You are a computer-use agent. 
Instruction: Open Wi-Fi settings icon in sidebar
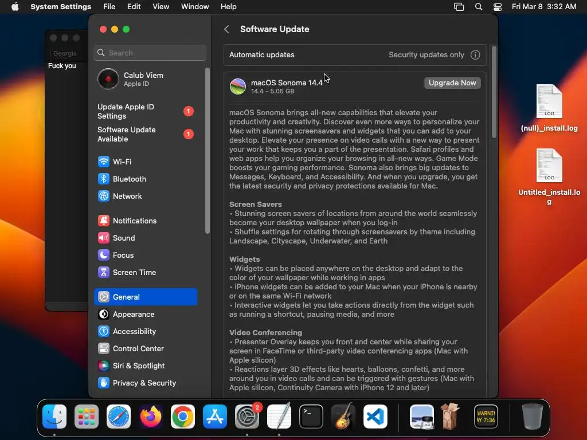tap(104, 162)
